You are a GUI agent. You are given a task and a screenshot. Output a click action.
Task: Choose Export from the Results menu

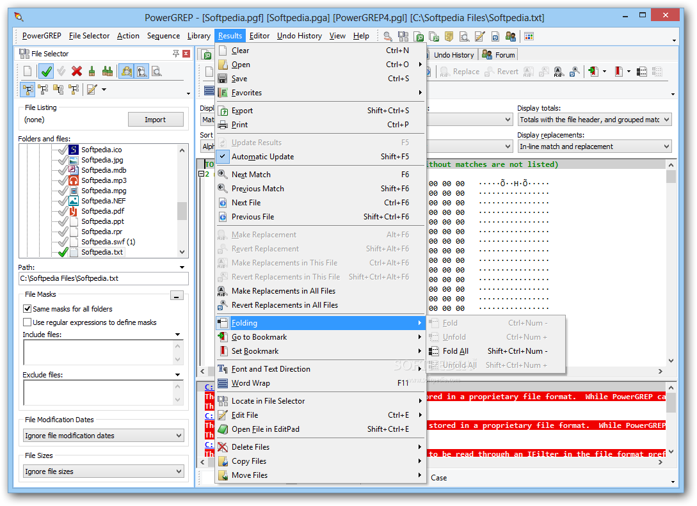pos(321,111)
